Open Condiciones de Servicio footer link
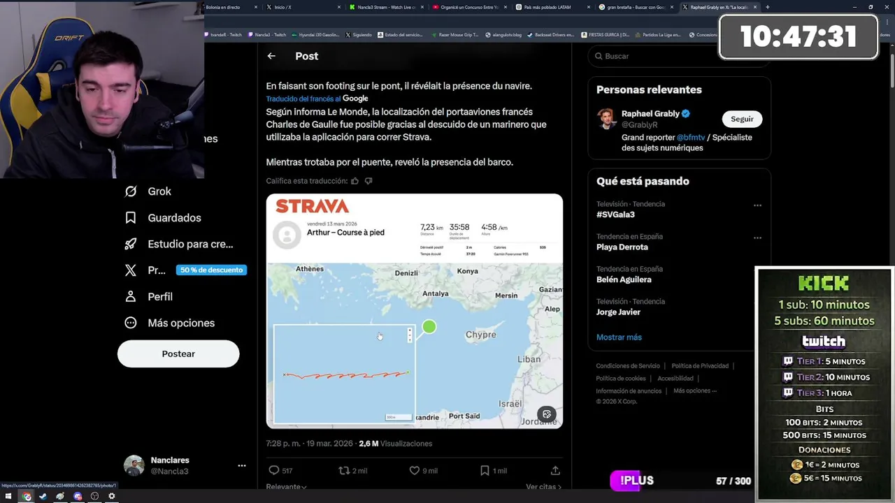 (x=628, y=366)
